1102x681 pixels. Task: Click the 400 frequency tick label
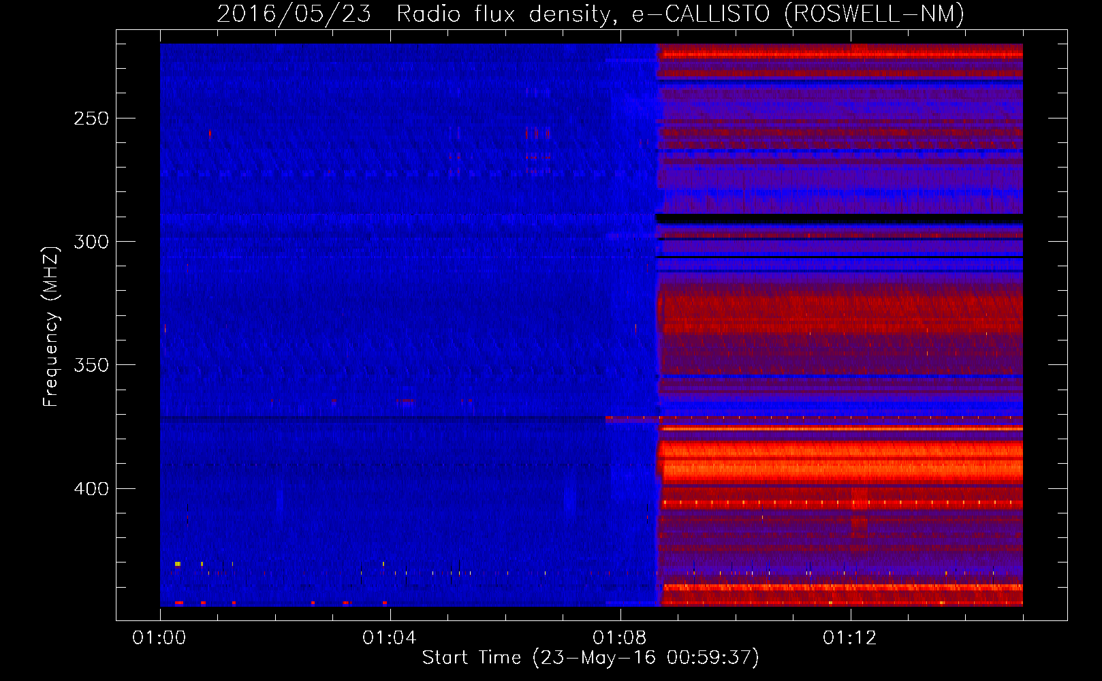pyautogui.click(x=91, y=489)
